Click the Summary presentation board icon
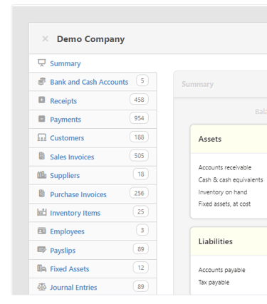The width and height of the screenshot is (267, 304). click(41, 63)
